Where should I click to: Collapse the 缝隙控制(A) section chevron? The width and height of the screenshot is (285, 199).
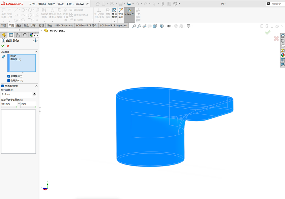(36, 86)
